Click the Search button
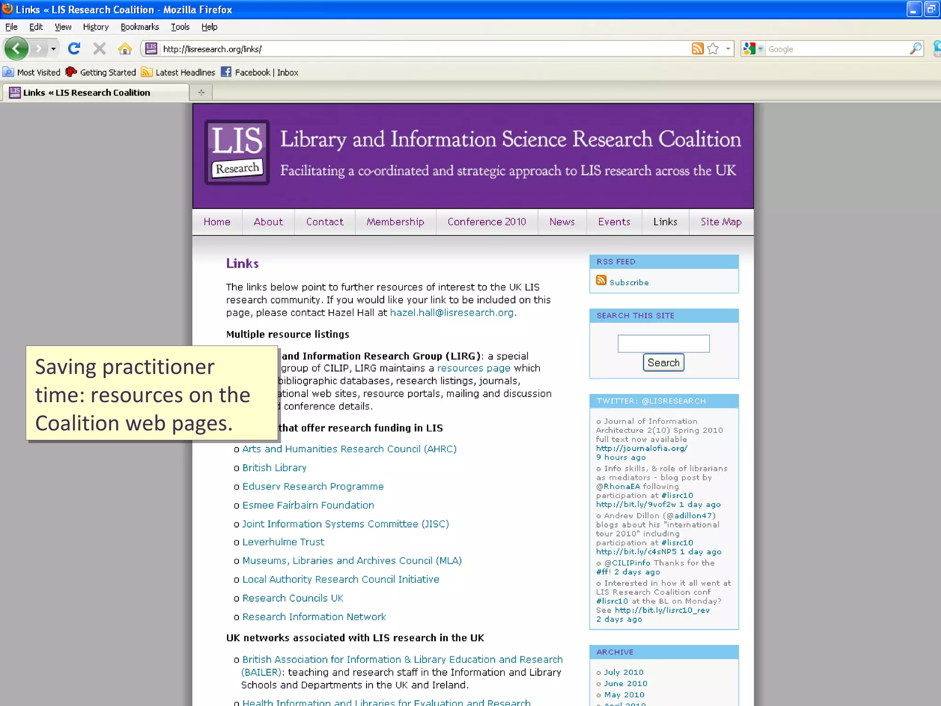 (x=663, y=363)
